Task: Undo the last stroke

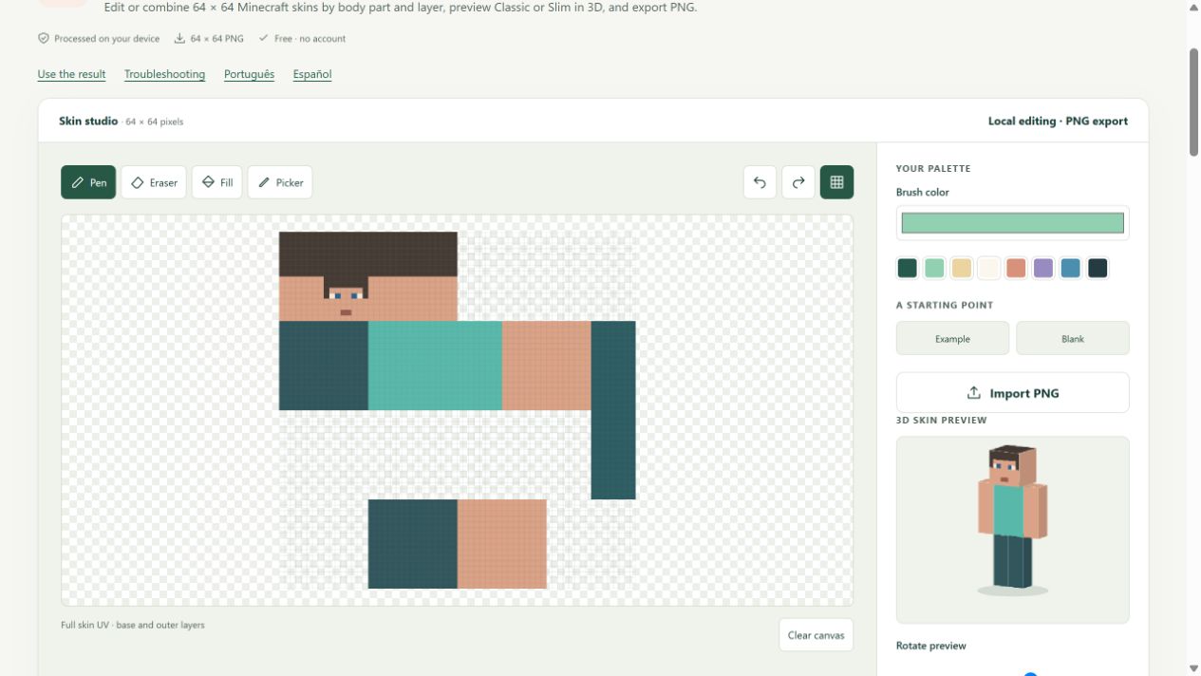Action: [760, 182]
